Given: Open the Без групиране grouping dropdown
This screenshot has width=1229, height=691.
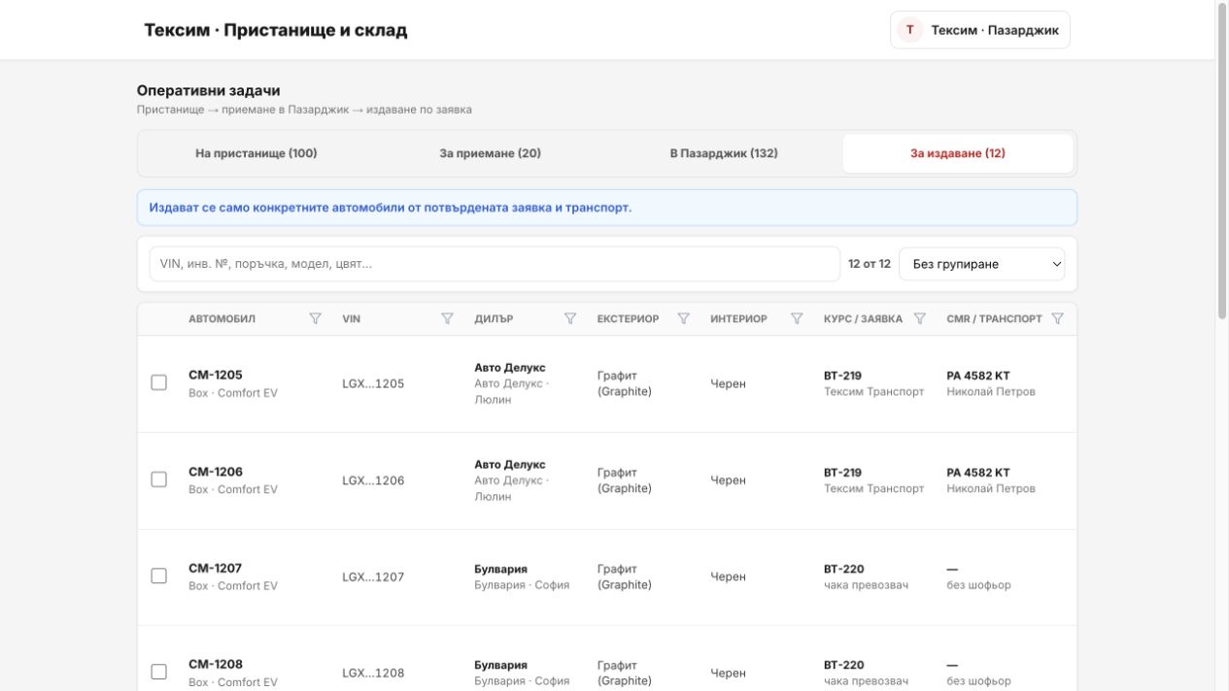Looking at the screenshot, I should point(981,264).
